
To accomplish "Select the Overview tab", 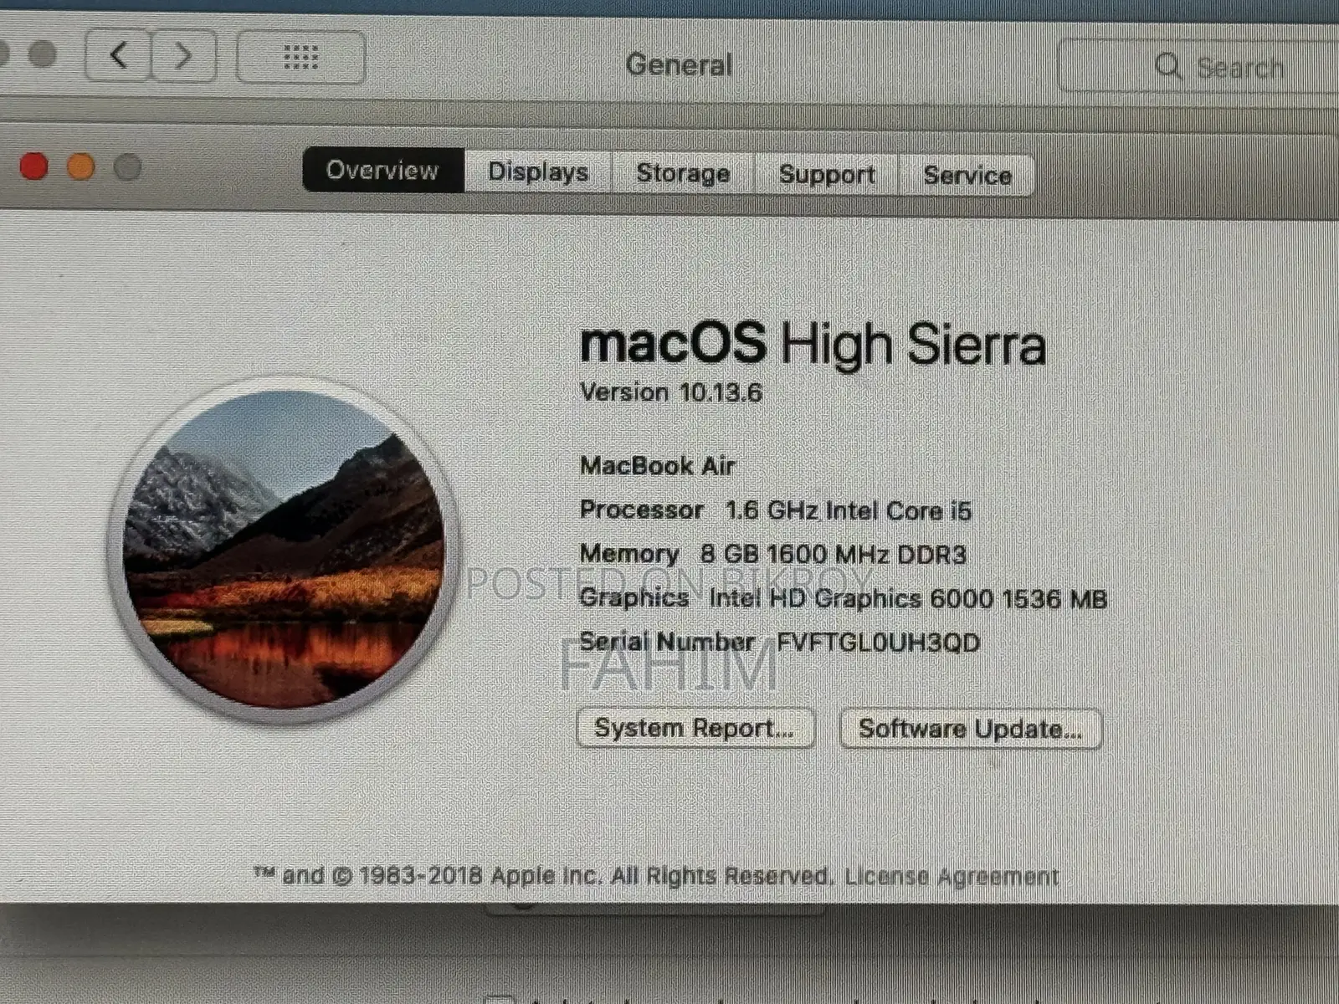I will click(x=382, y=170).
